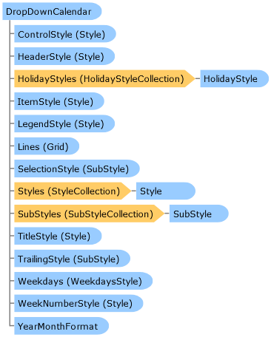Image resolution: width=271 pixels, height=337 pixels.
Task: Open WeekNumberStyle (Style) entry
Action: (x=78, y=303)
